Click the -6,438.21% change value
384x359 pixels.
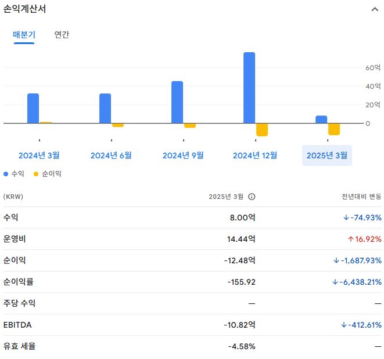coord(357,282)
